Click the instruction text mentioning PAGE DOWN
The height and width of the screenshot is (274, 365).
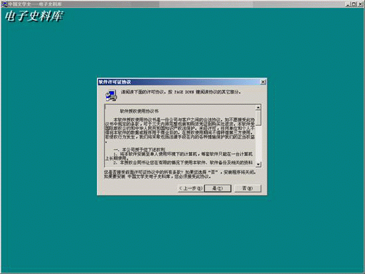point(181,92)
